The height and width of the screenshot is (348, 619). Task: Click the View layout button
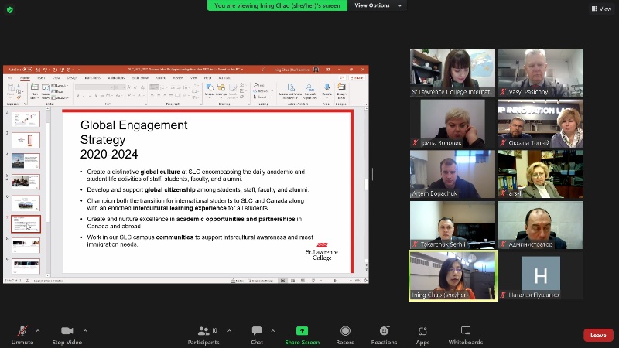[x=601, y=9]
